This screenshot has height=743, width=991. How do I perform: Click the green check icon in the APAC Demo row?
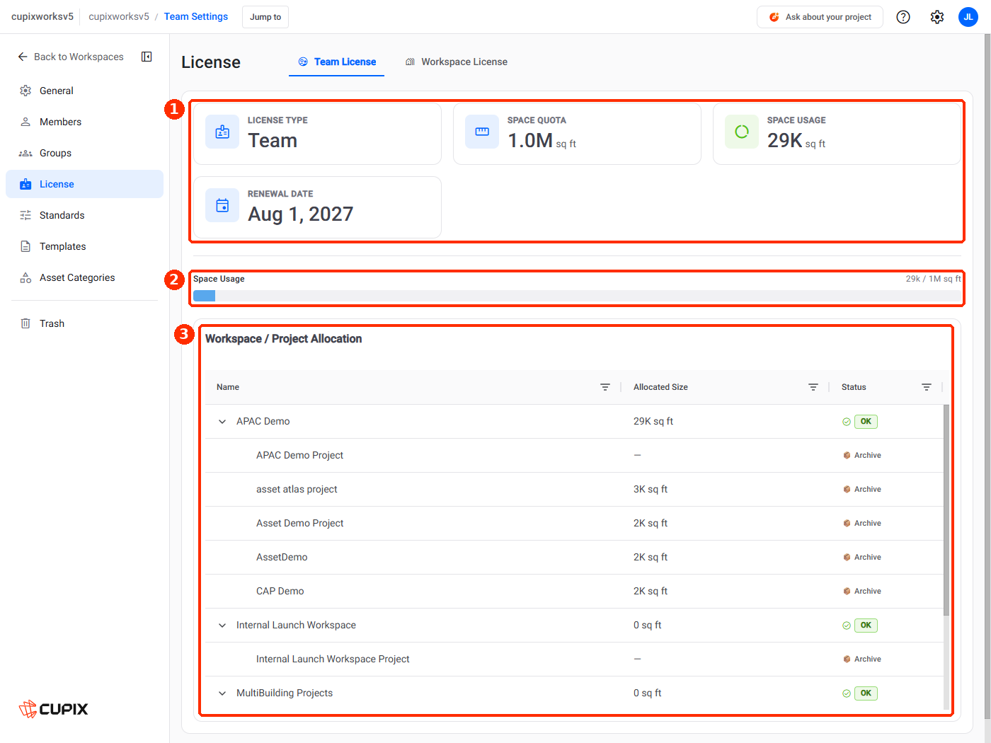click(x=847, y=422)
